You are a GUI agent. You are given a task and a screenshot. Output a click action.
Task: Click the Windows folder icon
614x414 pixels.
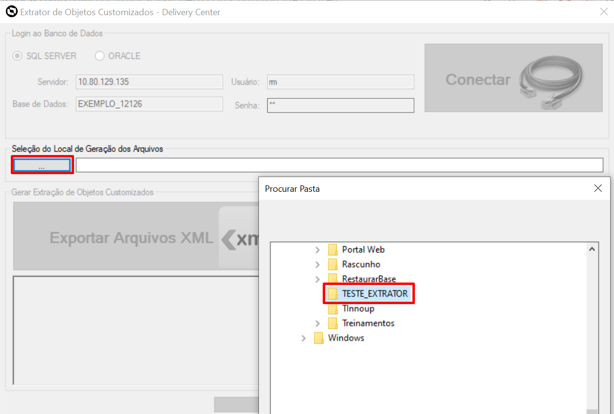click(319, 338)
